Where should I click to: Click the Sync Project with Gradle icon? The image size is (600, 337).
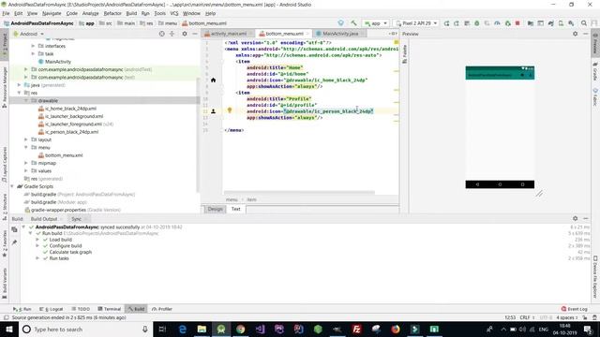pos(550,22)
